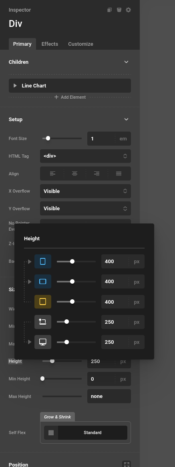Screen dimensions: 175x467
Task: Click the Font Size slider handle
Action: point(48,138)
